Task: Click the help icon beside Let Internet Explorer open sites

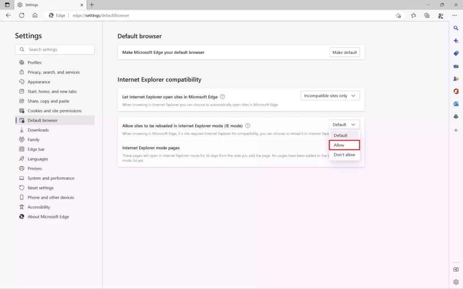Action: tap(222, 97)
